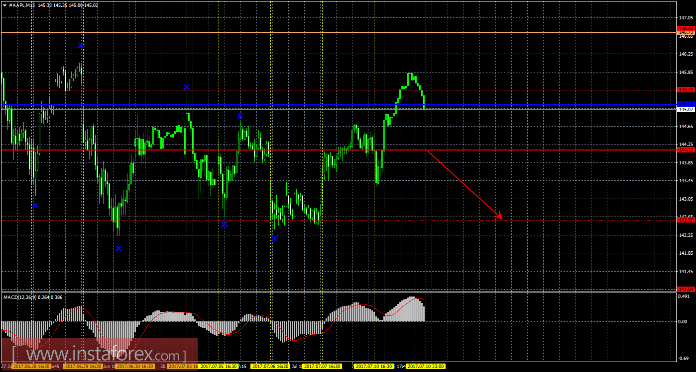Viewport: 696px width, 372px height.
Task: Select the solid red horizontal line at 144.12
Action: tap(339, 149)
